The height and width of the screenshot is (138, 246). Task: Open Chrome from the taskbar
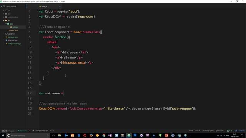click(104, 135)
